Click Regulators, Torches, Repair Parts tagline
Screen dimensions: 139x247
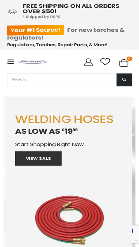[57, 45]
